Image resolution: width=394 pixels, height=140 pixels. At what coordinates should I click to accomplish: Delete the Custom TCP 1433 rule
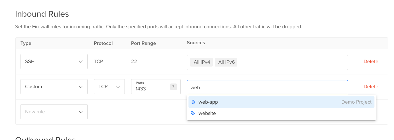pos(371,87)
